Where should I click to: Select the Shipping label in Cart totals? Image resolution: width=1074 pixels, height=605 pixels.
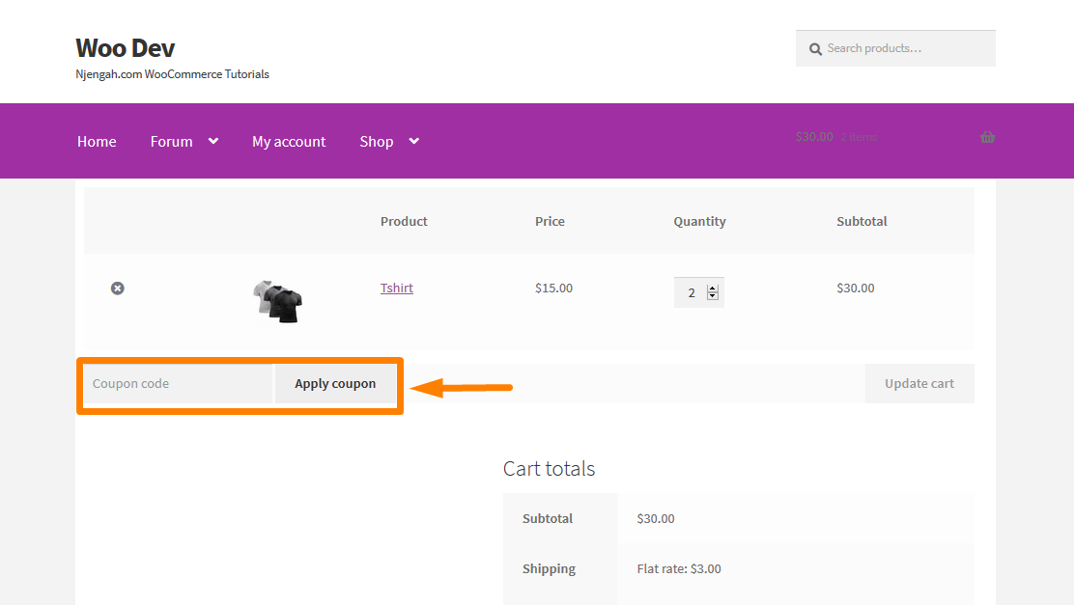(549, 568)
